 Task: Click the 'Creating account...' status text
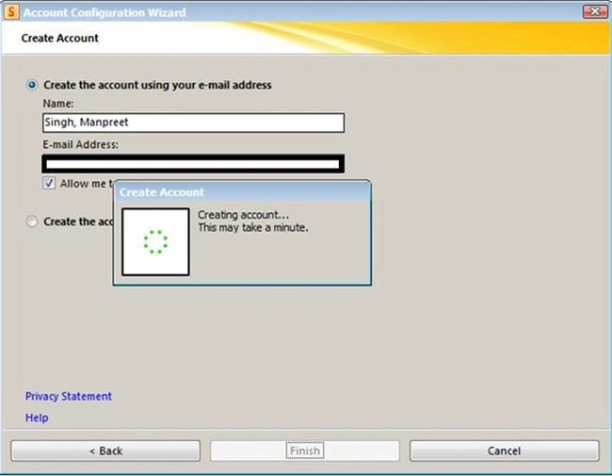pos(243,215)
